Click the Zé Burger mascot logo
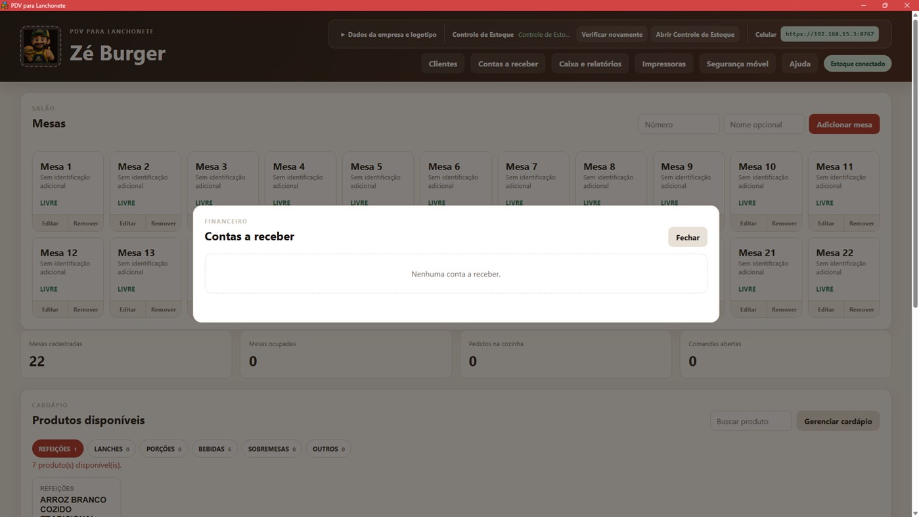The image size is (919, 517). tap(41, 47)
